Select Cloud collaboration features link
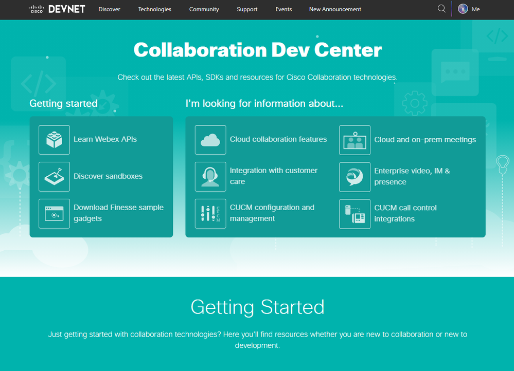 tap(278, 139)
